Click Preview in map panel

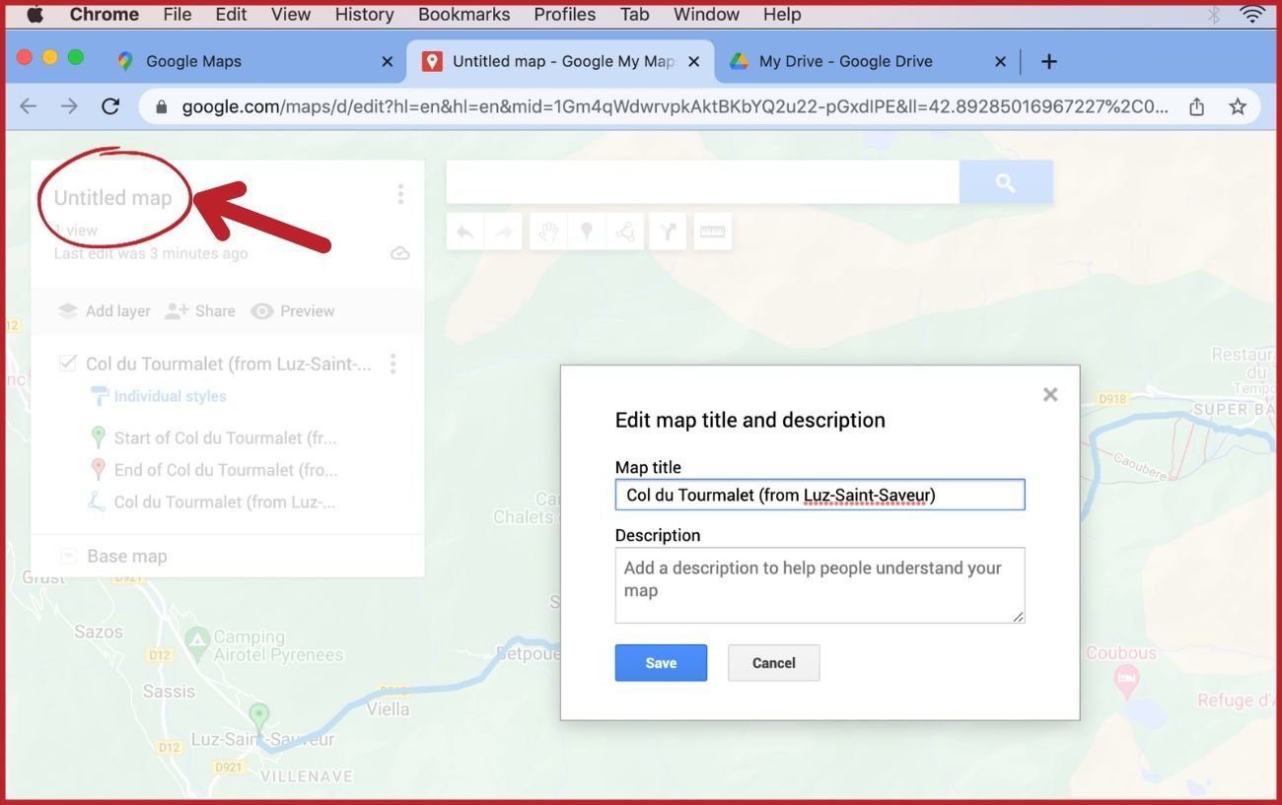[293, 311]
